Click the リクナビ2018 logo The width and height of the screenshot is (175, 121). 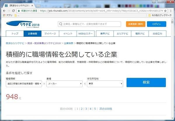(x=23, y=24)
